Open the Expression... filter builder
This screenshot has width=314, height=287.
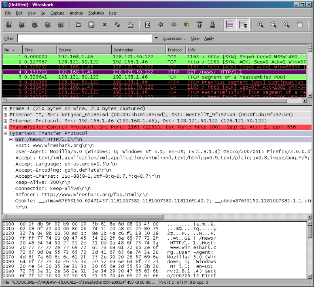tap(175, 38)
